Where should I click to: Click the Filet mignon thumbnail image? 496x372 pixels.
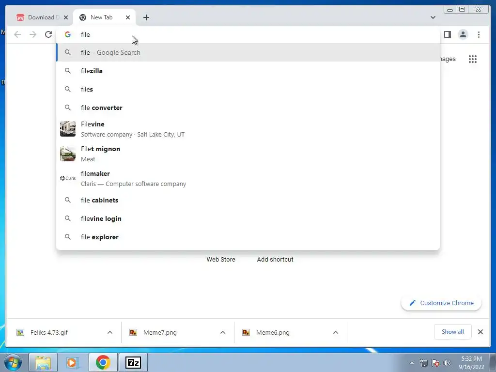tap(68, 154)
